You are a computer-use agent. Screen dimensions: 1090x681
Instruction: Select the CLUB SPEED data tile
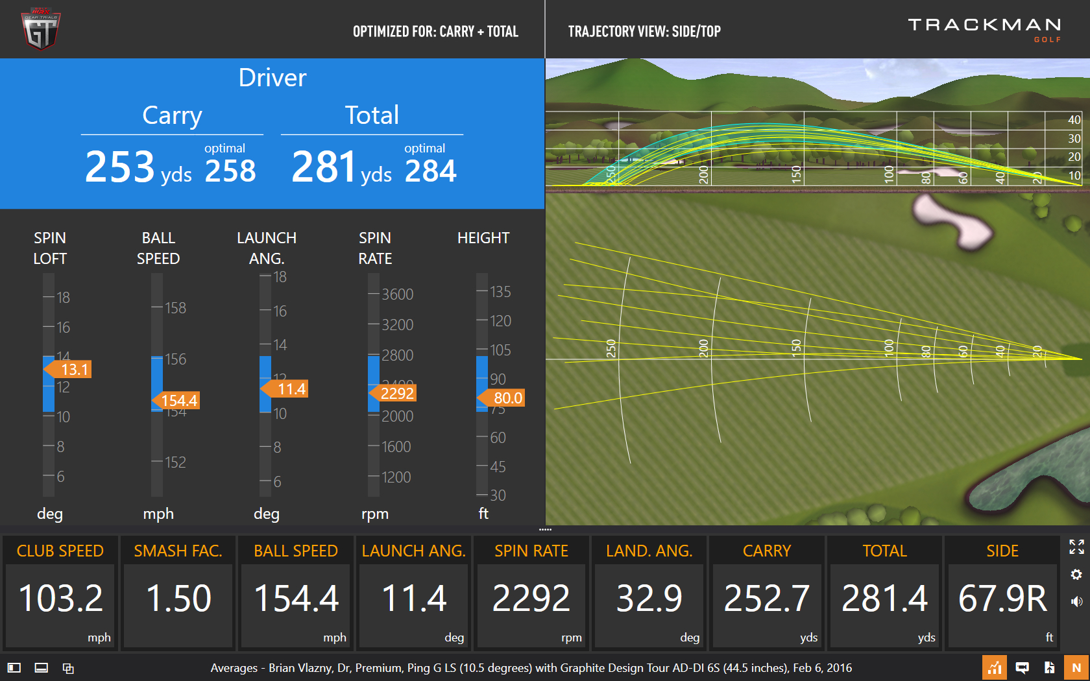tap(60, 591)
